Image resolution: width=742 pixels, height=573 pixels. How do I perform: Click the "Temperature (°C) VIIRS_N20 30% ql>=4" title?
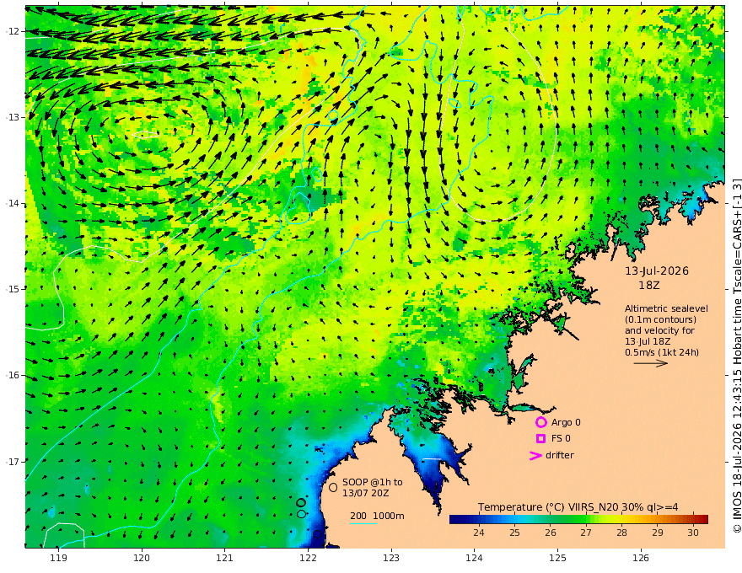pyautogui.click(x=578, y=507)
